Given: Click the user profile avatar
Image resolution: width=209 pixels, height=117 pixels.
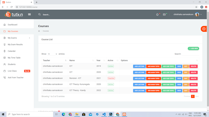Looking at the screenshot, I should [x=197, y=14].
